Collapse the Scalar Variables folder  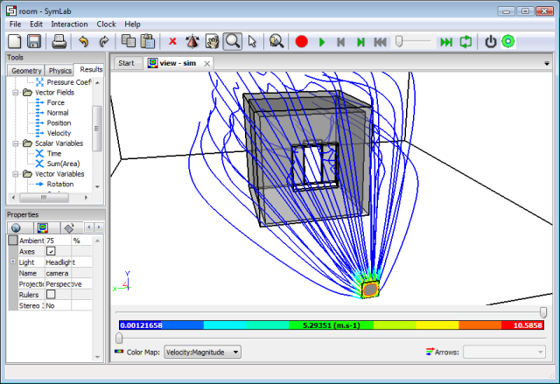coord(16,143)
